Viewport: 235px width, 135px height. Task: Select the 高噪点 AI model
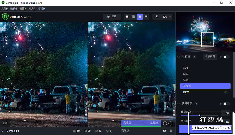pos(205,86)
